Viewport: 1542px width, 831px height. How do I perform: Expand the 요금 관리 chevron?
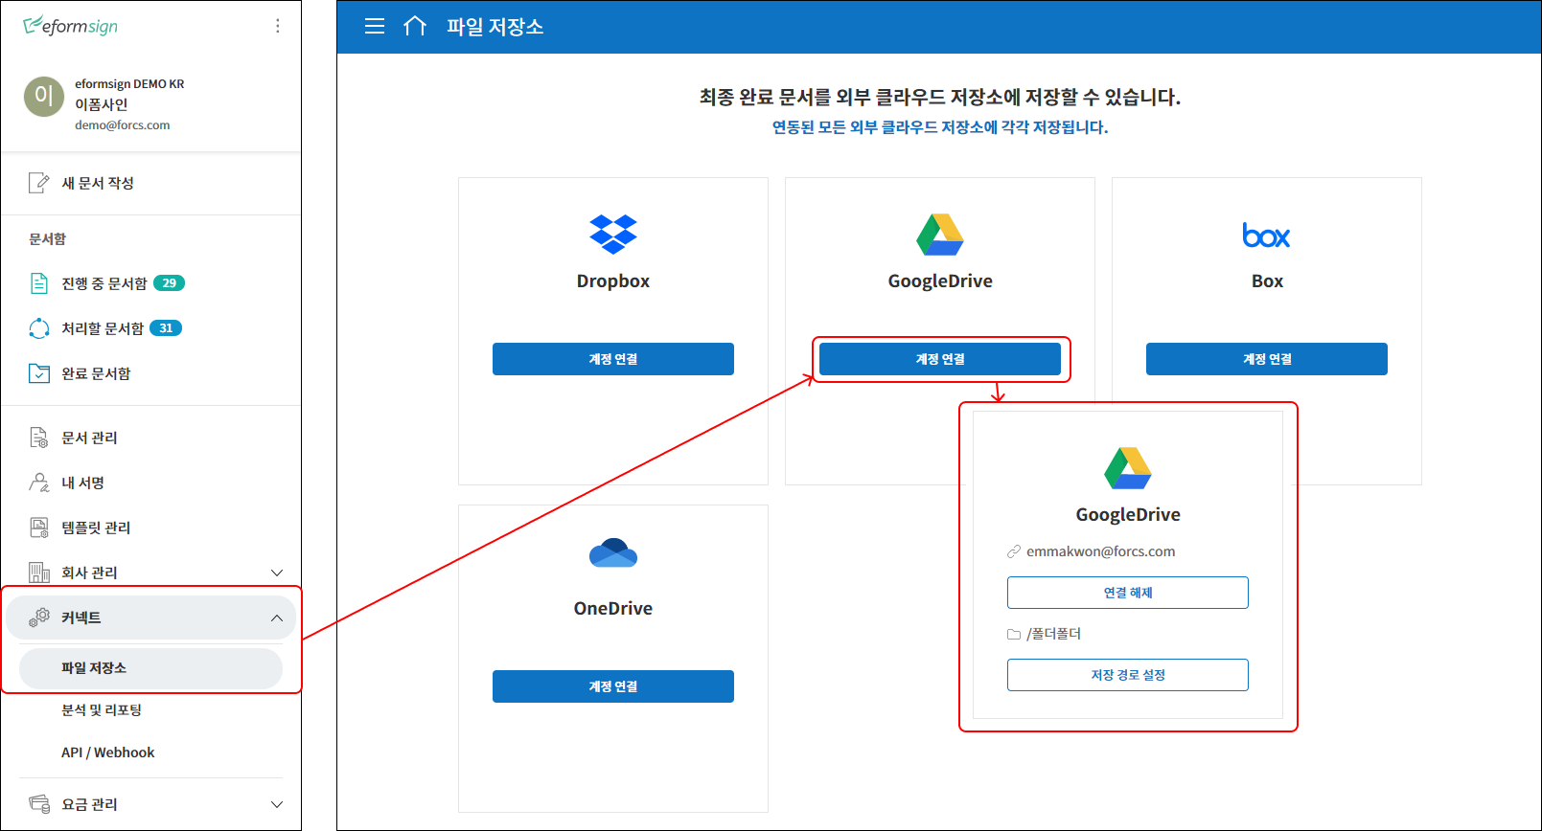click(x=277, y=804)
